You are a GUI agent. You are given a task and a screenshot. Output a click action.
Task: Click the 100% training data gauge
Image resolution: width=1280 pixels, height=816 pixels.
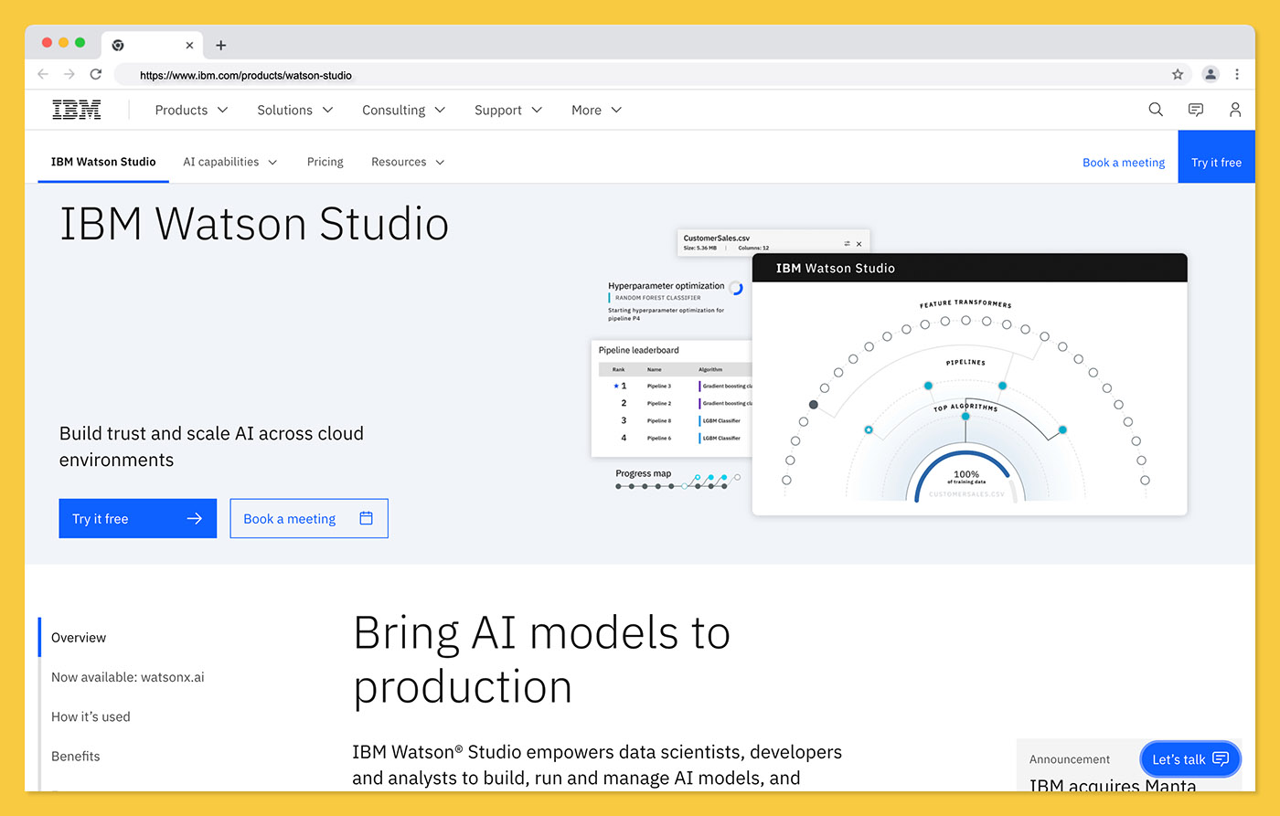coord(966,475)
